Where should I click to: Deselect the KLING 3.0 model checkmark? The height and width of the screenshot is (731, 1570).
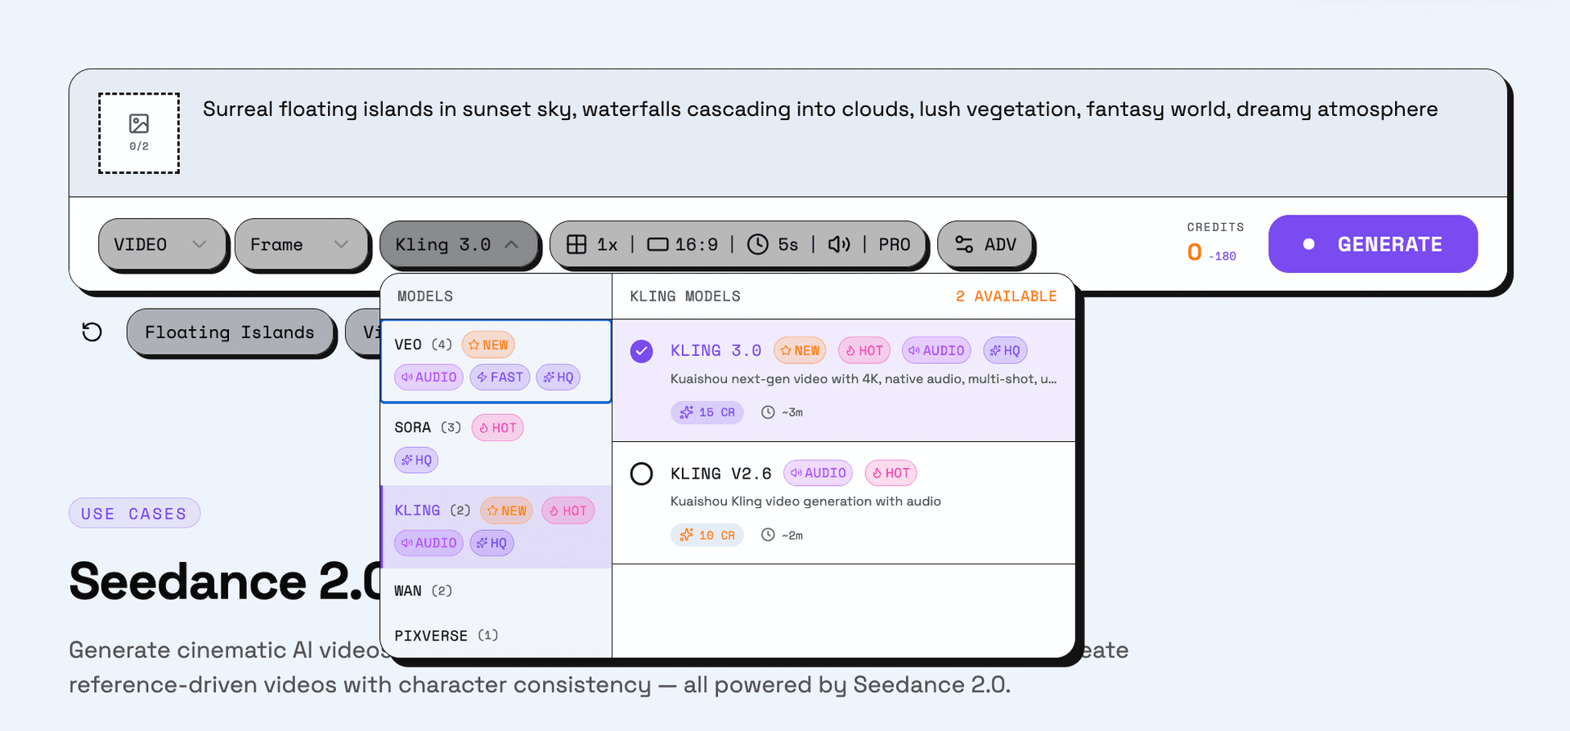click(x=641, y=350)
